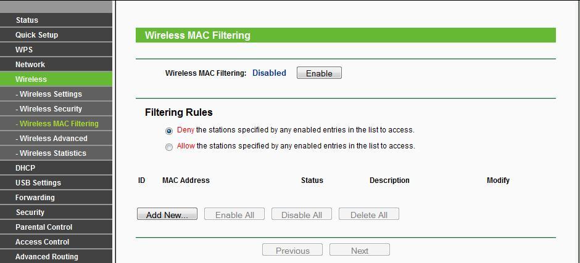Viewport: 580px width, 263px height.
Task: Go to the Next page
Action: (x=360, y=249)
